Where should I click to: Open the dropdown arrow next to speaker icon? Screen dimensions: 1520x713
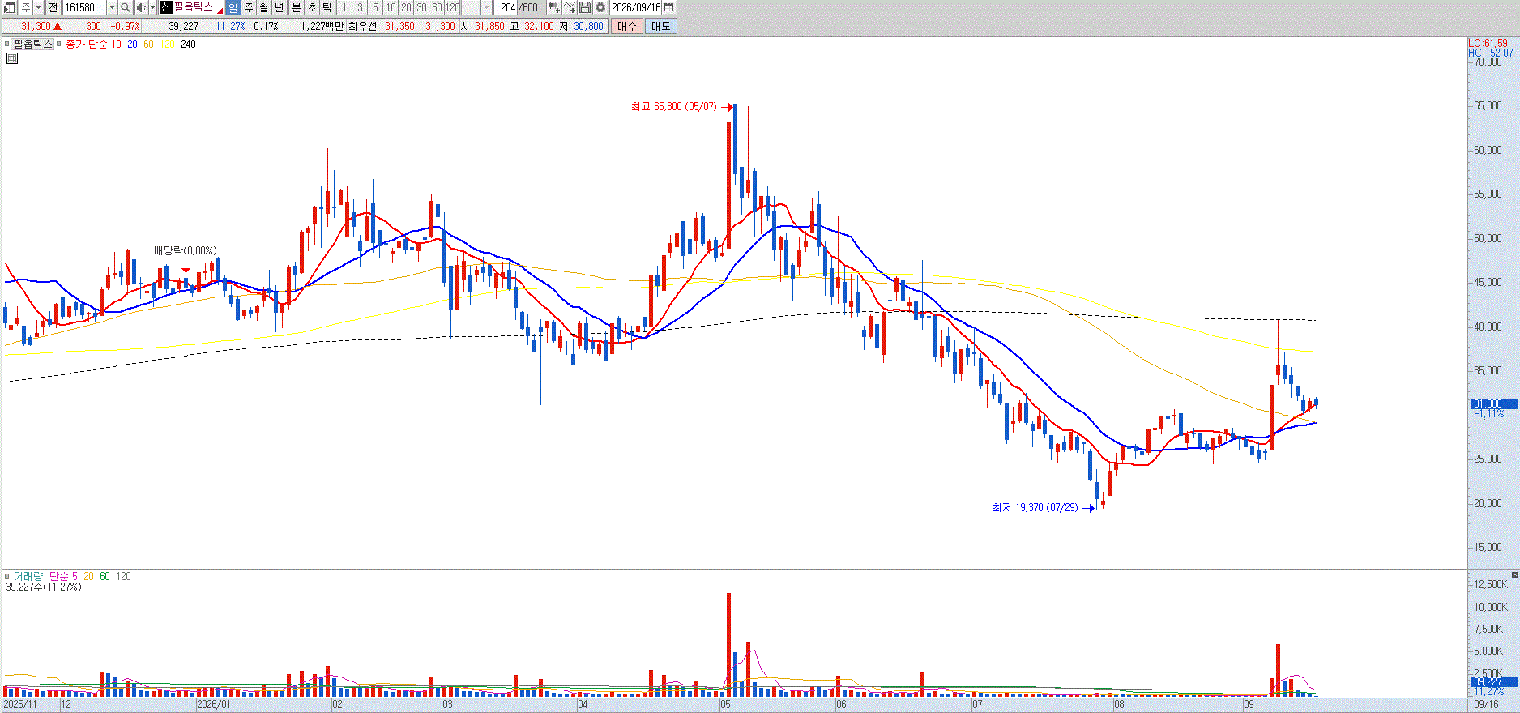point(152,7)
